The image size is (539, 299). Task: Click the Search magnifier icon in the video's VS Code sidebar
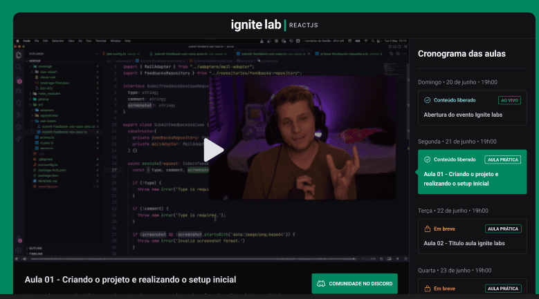19,67
